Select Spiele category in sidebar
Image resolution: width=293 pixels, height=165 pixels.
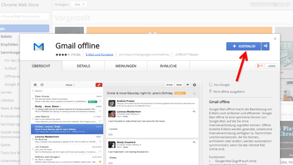pyautogui.click(x=5, y=145)
